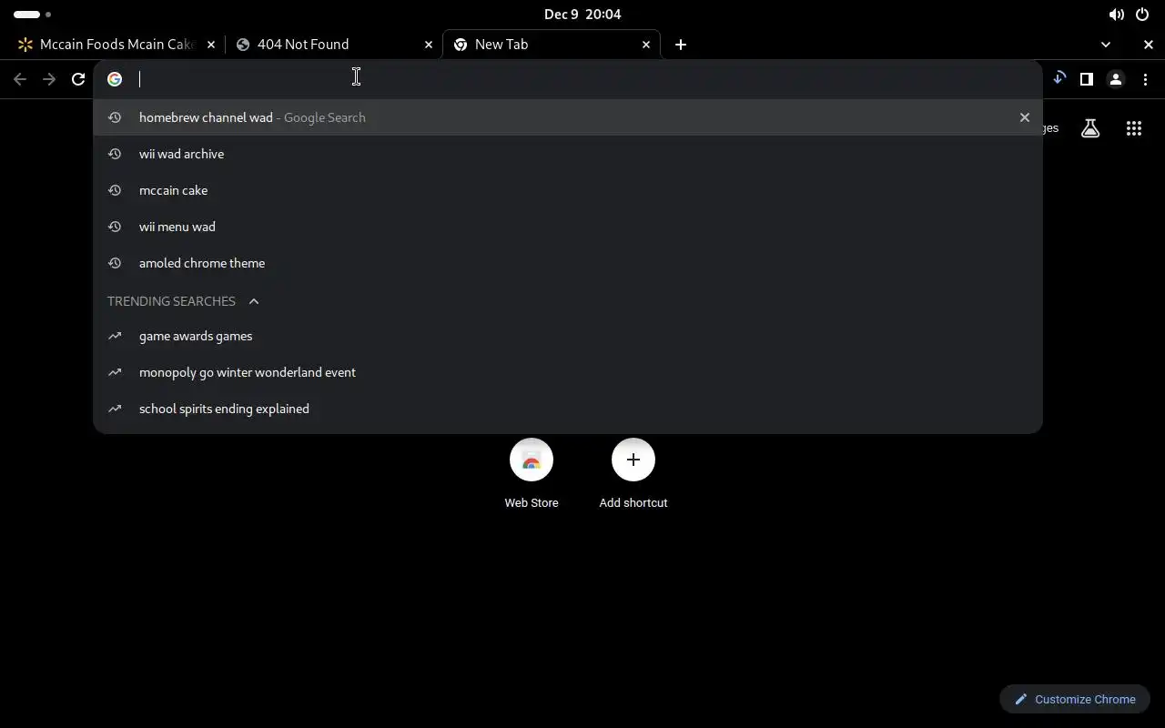Open Chrome's three-dot menu
This screenshot has height=728, width=1165.
coord(1145,79)
